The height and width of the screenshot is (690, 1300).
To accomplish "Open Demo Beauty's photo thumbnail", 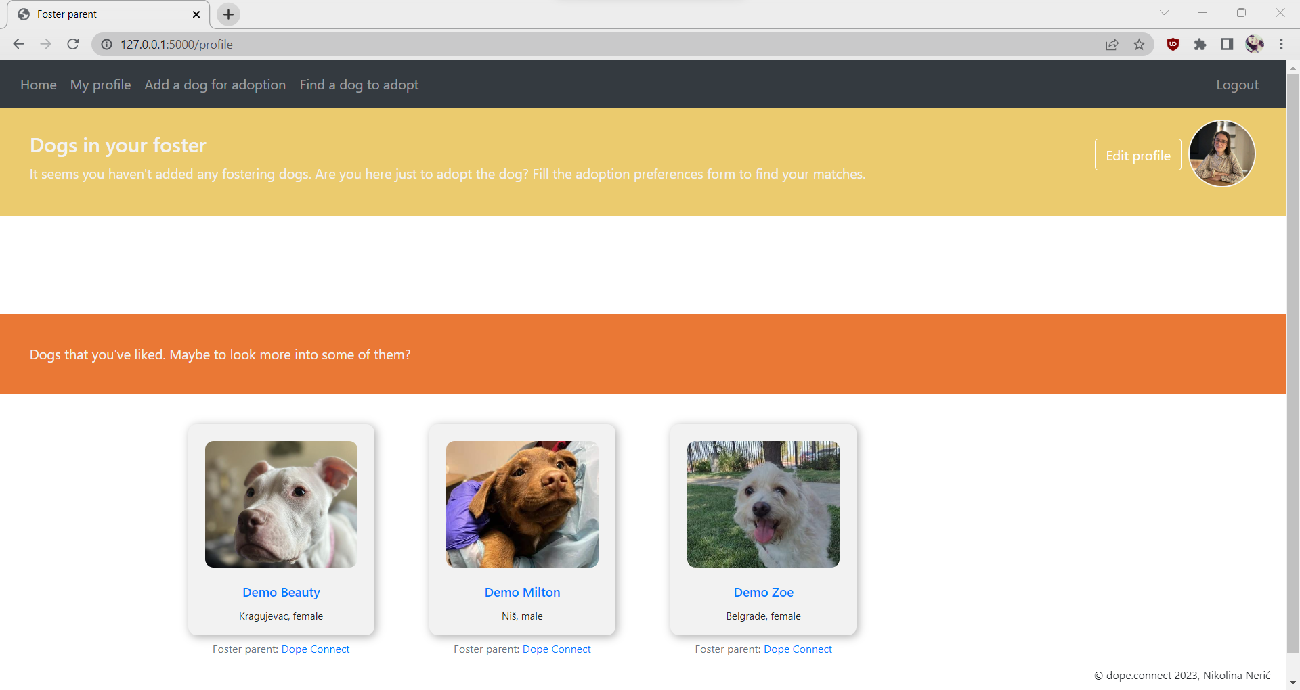I will (x=281, y=504).
